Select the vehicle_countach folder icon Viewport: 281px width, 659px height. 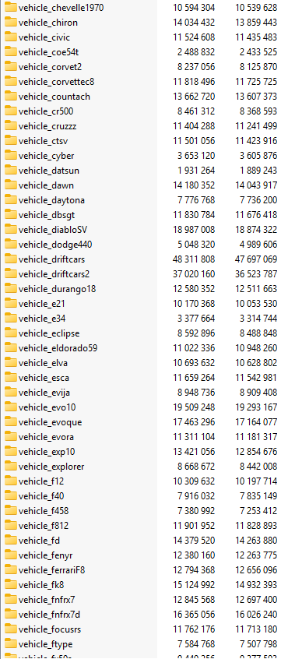(10, 97)
